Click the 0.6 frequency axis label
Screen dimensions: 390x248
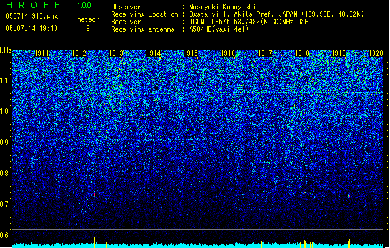pyautogui.click(x=6, y=236)
